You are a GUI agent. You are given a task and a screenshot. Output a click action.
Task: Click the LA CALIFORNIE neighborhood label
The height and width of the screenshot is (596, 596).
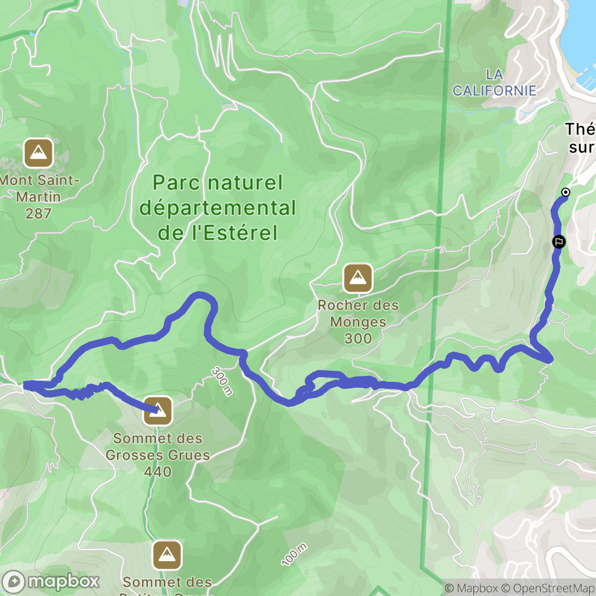[494, 83]
